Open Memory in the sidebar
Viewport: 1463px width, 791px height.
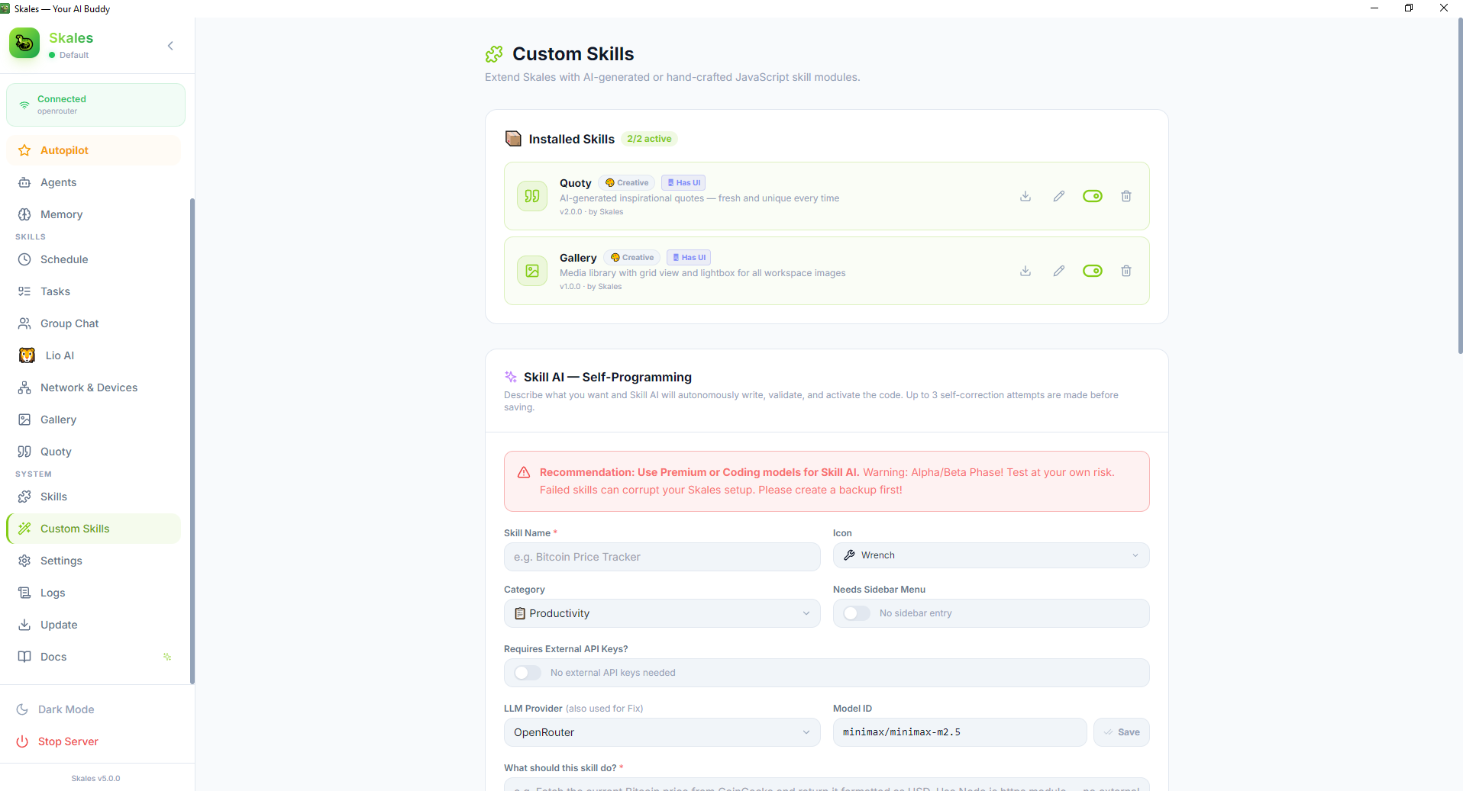tap(94, 214)
